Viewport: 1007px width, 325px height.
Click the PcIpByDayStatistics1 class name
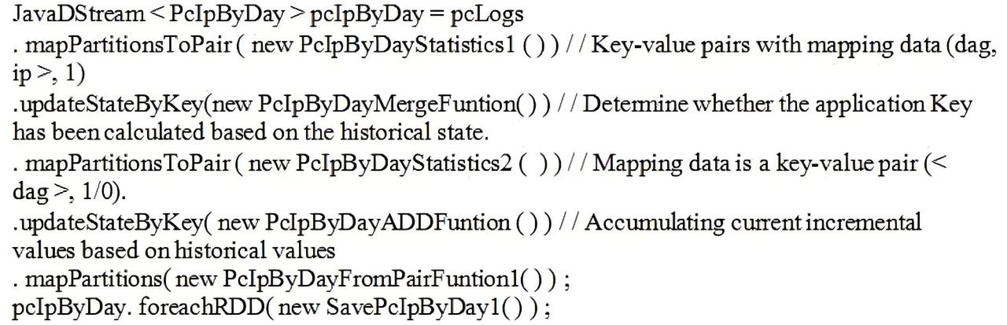pos(406,45)
